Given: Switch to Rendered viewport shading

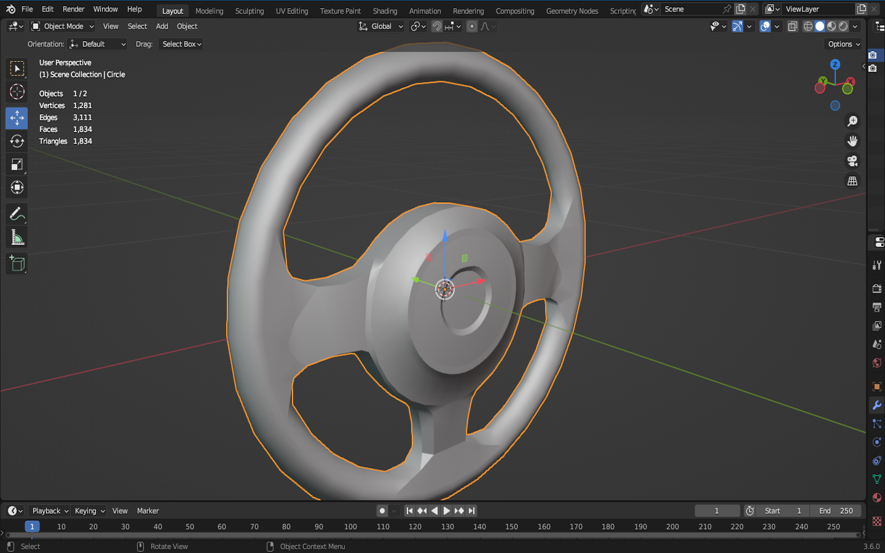Looking at the screenshot, I should click(x=843, y=26).
